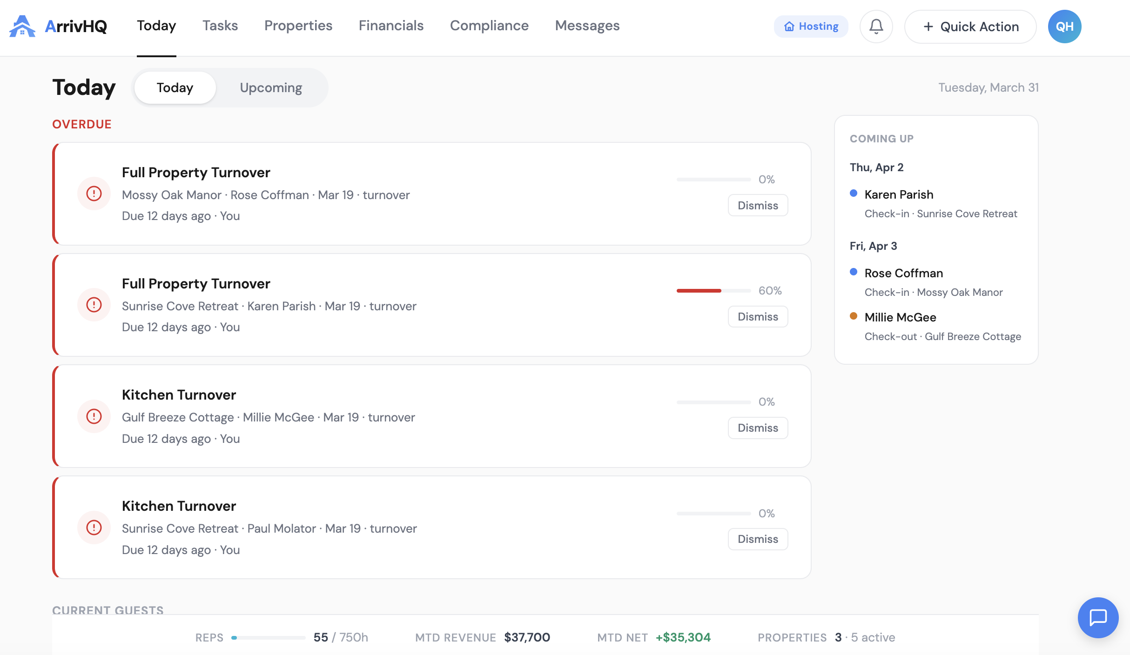
Task: Open the notifications bell
Action: click(x=876, y=27)
